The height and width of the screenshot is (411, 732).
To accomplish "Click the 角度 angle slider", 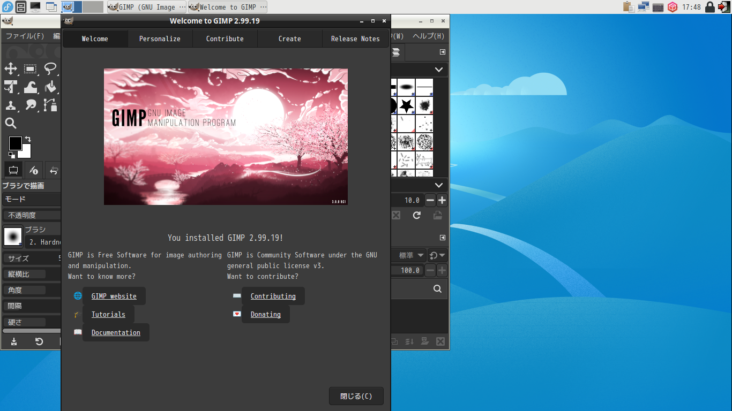I will pos(32,290).
